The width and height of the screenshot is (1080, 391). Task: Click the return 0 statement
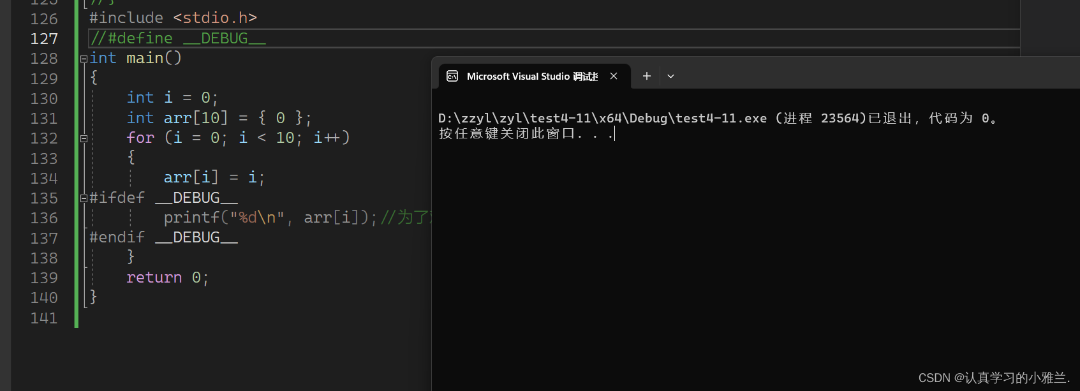tap(167, 277)
